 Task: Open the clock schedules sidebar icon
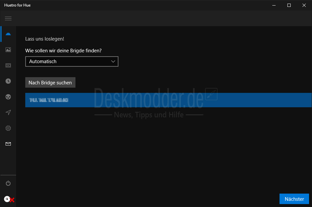coord(8,81)
